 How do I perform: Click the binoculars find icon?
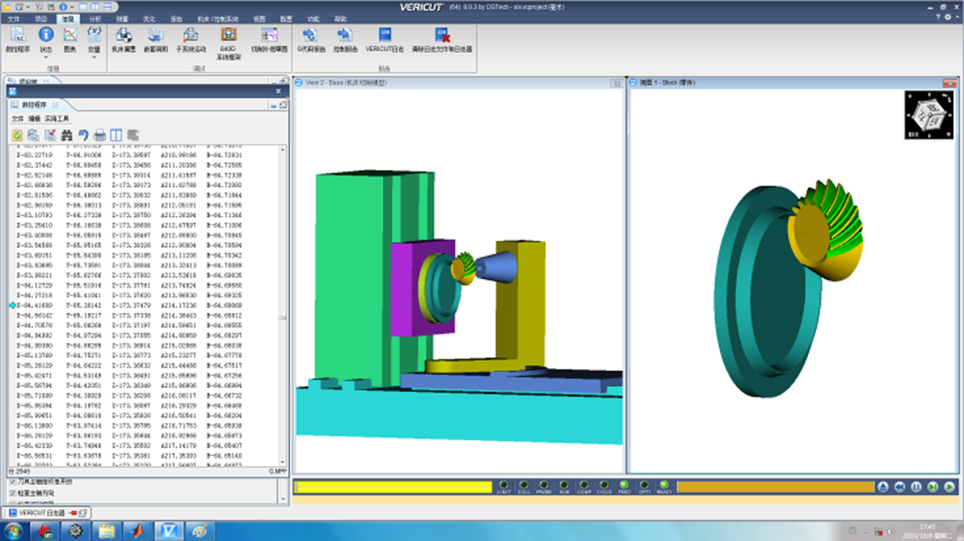67,134
